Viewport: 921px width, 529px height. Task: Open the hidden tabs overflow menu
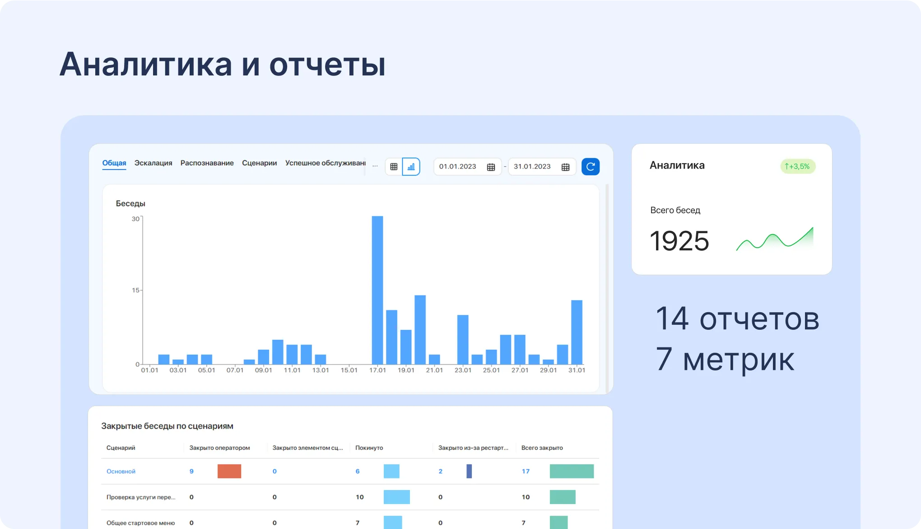point(375,165)
